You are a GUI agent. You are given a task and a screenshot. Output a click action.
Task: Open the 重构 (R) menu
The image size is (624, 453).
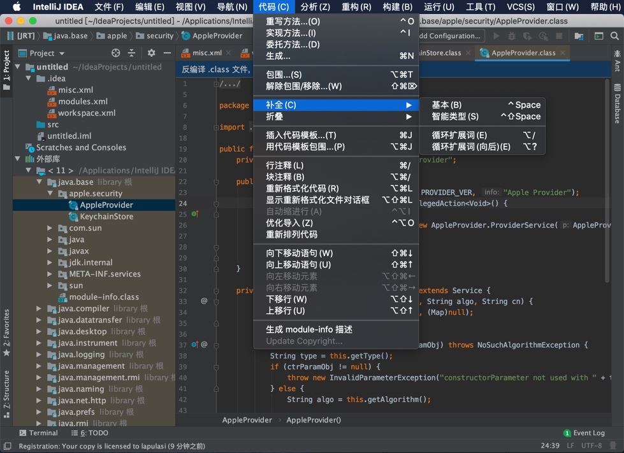[356, 7]
